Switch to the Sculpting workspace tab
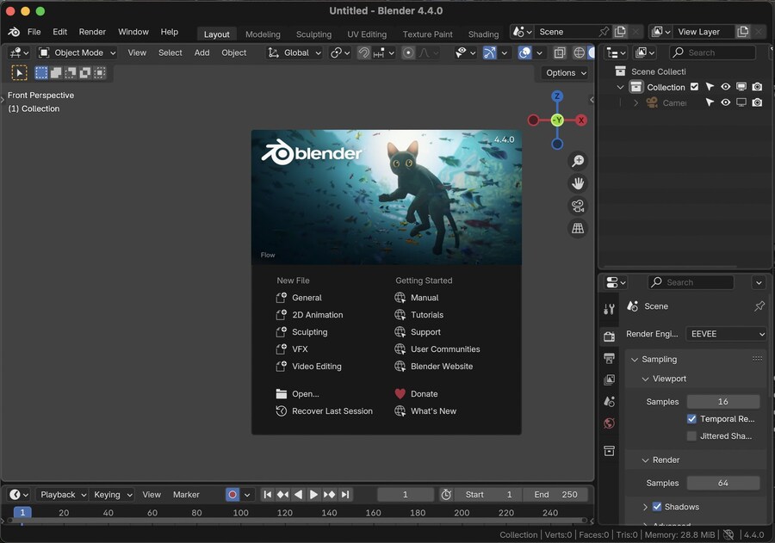The image size is (775, 543). tap(313, 34)
